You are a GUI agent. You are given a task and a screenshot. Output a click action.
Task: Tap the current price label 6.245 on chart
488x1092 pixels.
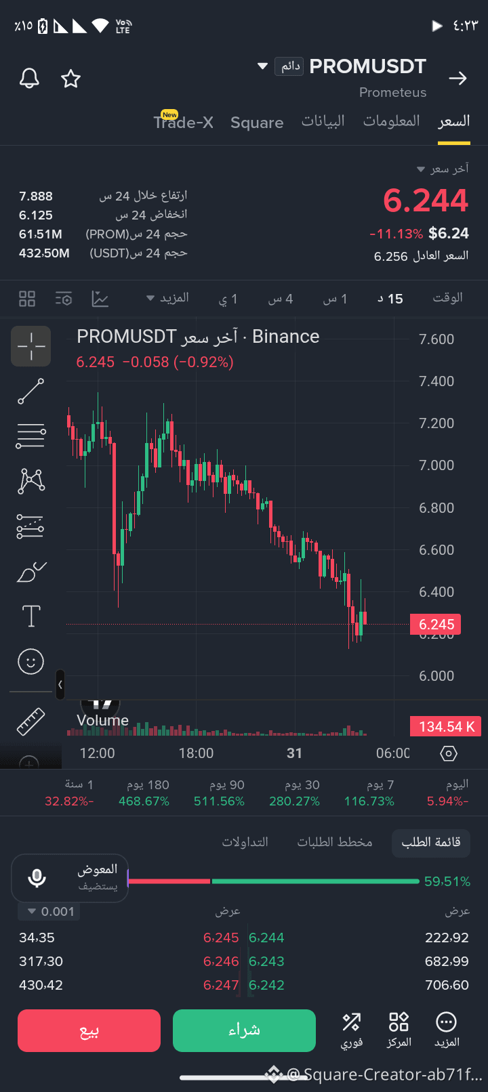[436, 625]
